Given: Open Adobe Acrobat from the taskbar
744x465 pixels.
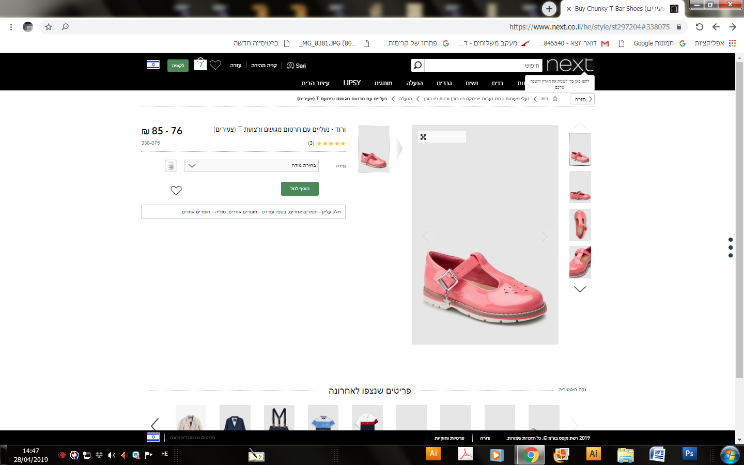Looking at the screenshot, I should point(466,454).
